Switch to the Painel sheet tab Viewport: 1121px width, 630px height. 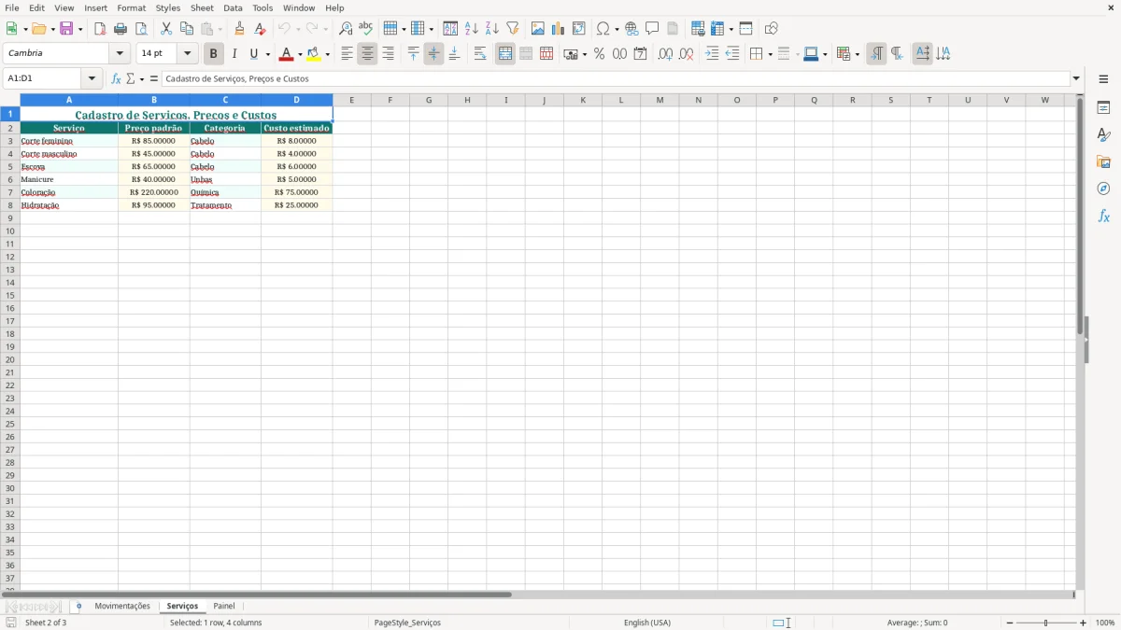224,607
